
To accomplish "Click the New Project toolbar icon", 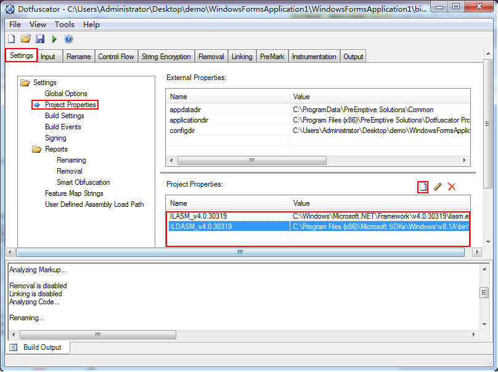I will (12, 39).
